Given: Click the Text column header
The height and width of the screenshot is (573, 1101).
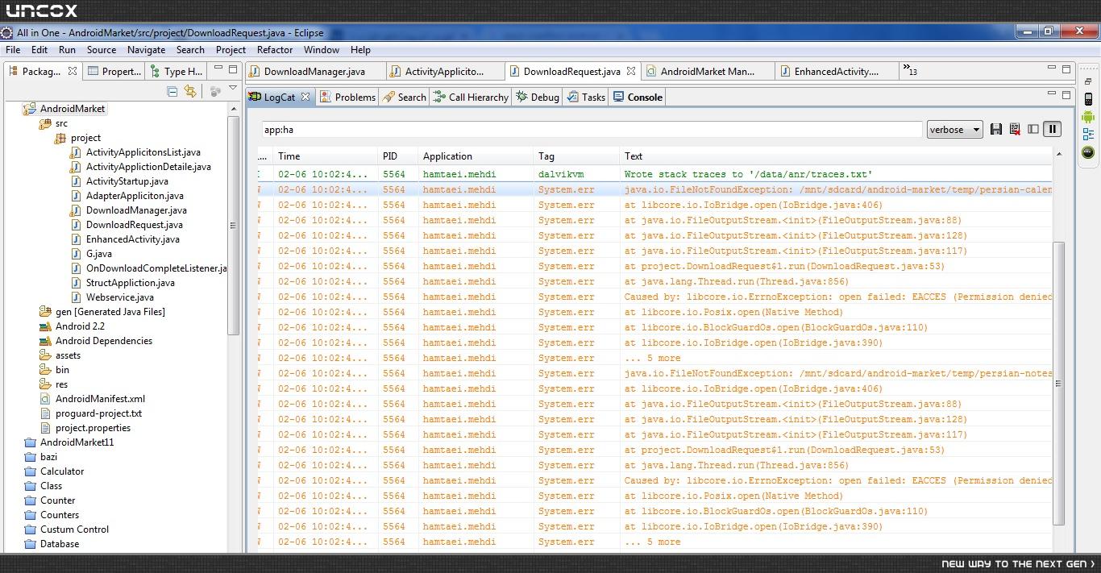Looking at the screenshot, I should 836,156.
